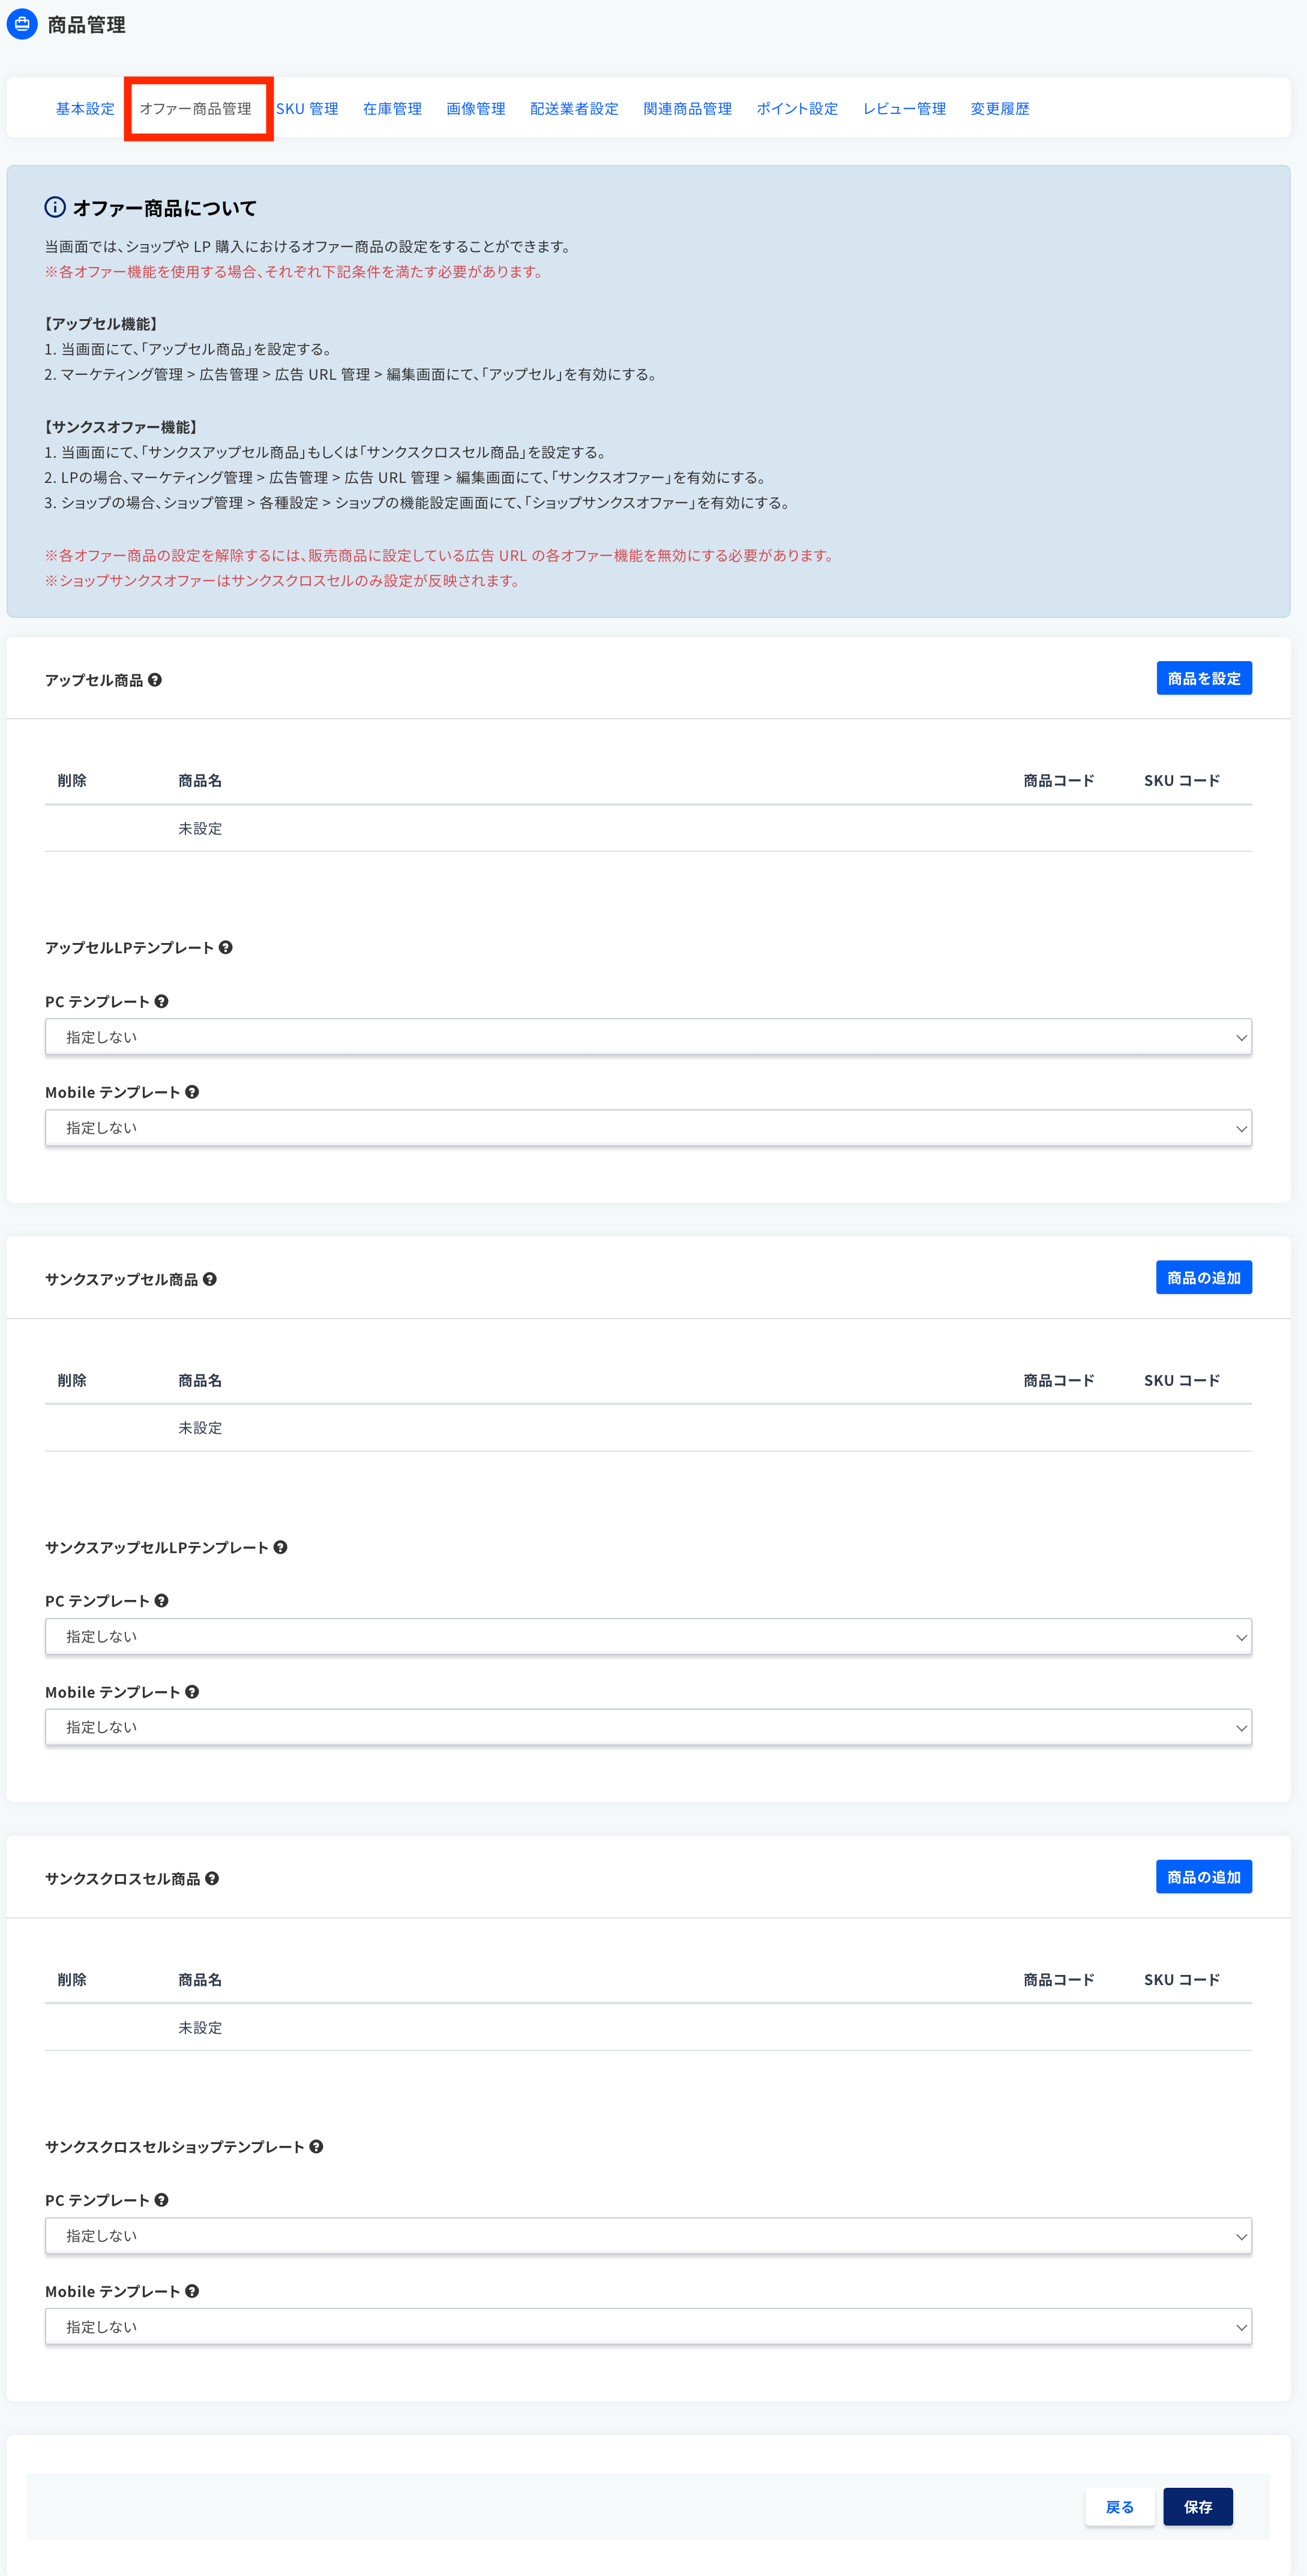Click help icon next to アップセル商品
Screen dimensions: 1307x2576
tap(155, 680)
